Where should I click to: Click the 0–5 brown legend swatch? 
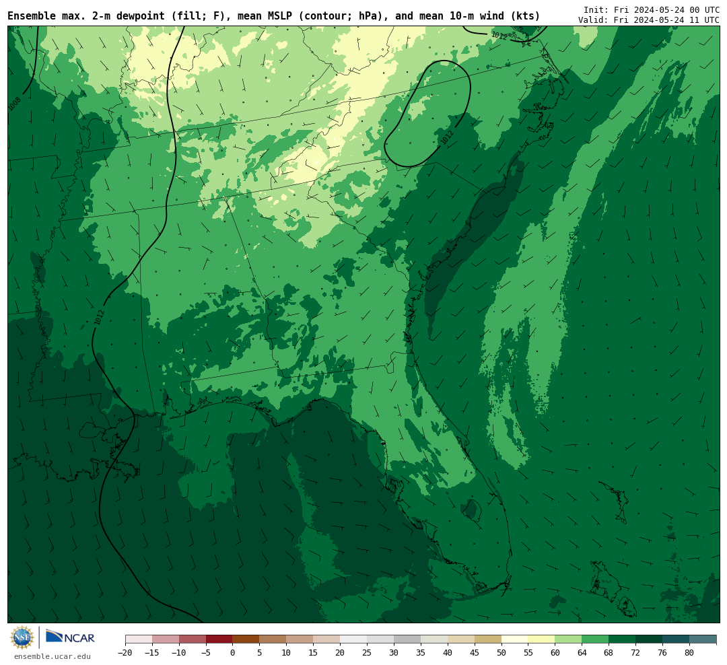[246, 639]
